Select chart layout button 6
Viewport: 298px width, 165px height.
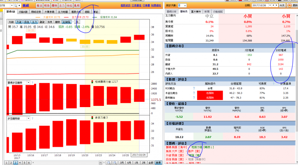coord(29,163)
